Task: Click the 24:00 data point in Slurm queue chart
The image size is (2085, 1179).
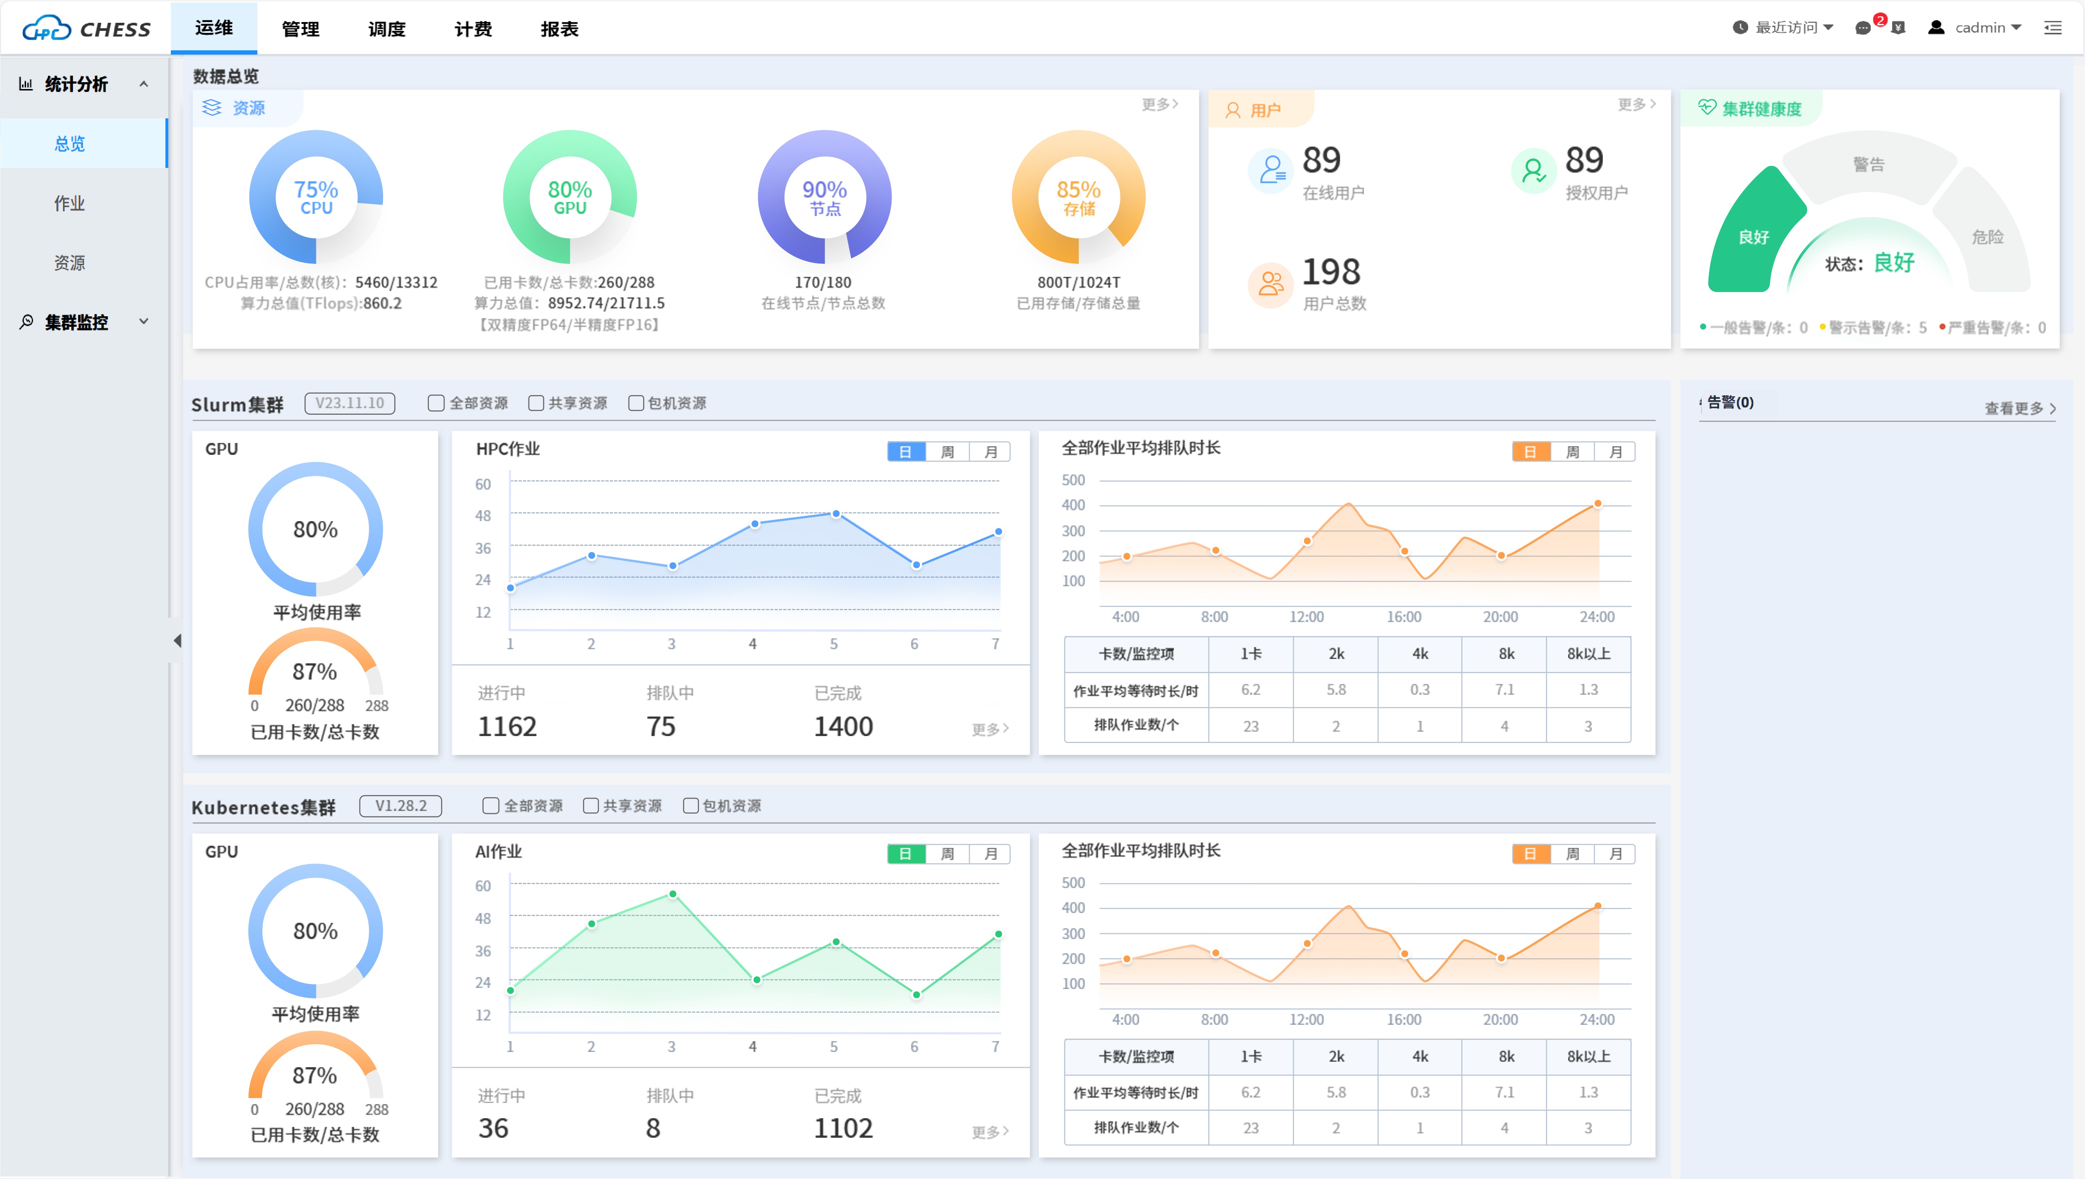Action: tap(1597, 504)
